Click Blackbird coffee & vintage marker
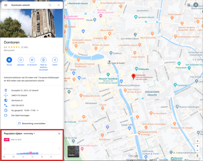Image resolution: width=203 pixels, height=161 pixels. pos(139,133)
